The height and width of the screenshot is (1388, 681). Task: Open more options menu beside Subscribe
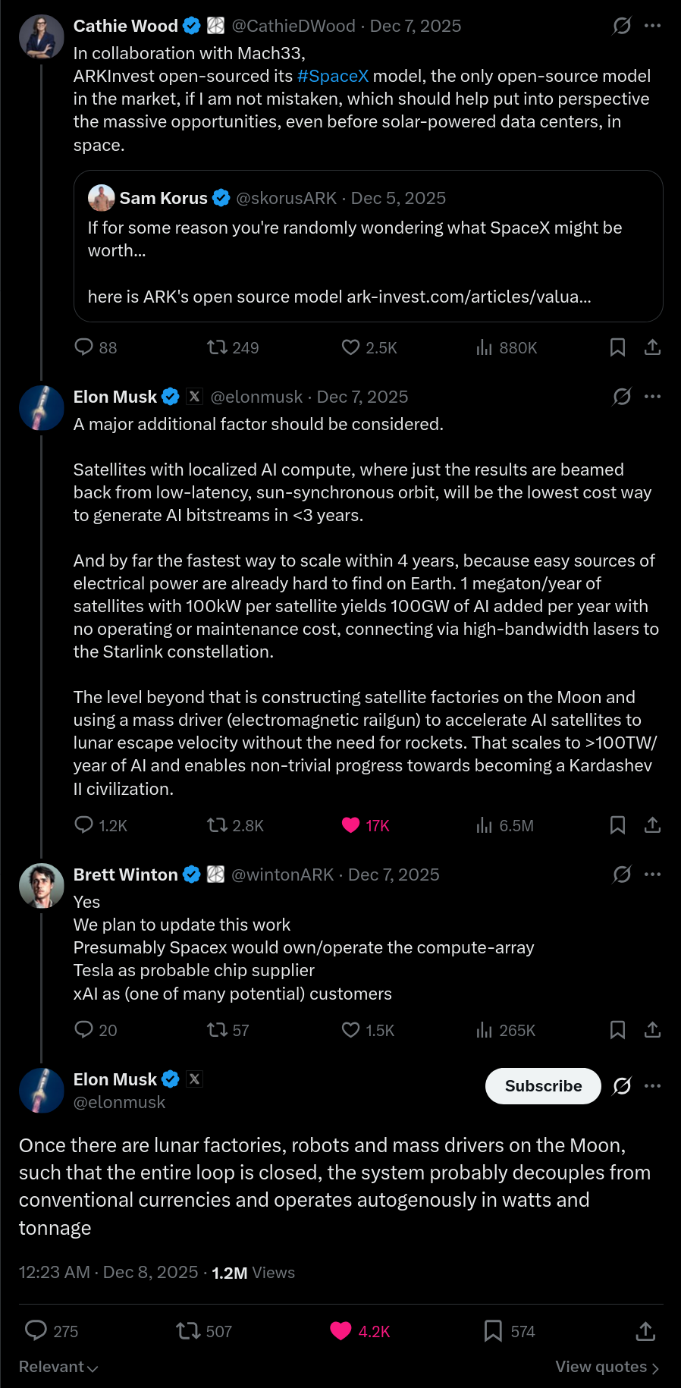(652, 1086)
